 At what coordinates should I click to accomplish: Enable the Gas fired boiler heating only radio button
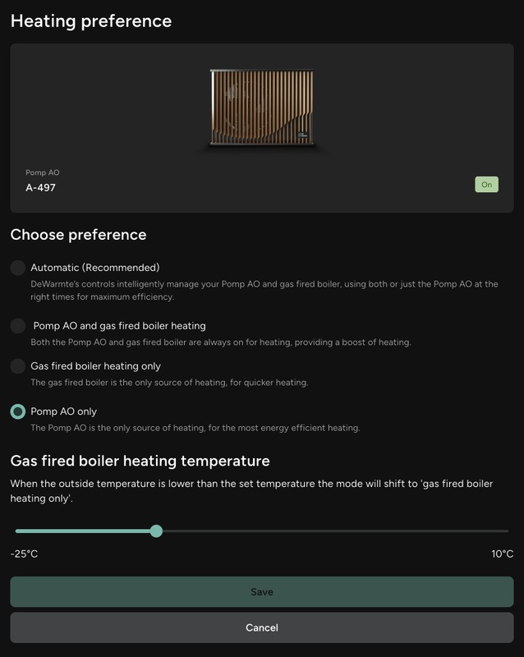pyautogui.click(x=17, y=366)
